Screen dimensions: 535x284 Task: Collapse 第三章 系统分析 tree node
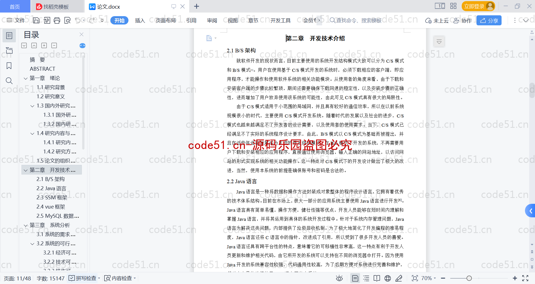[x=26, y=225]
